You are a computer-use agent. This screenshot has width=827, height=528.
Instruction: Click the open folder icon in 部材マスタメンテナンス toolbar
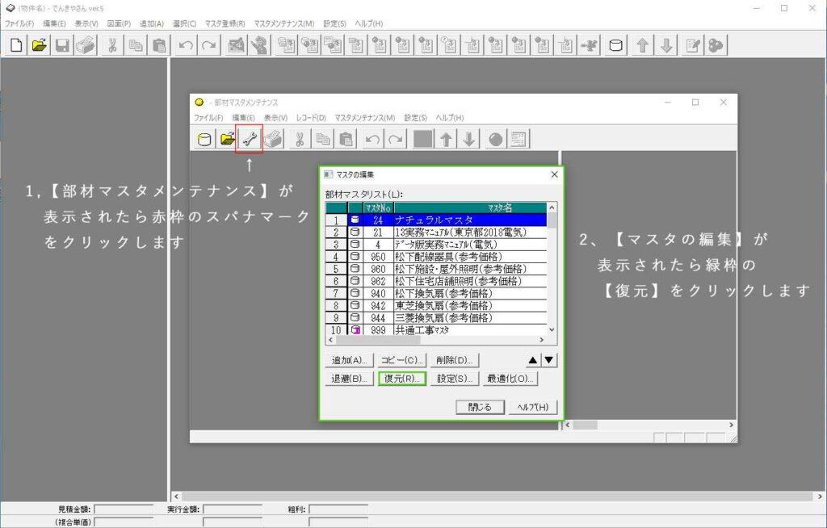point(228,140)
